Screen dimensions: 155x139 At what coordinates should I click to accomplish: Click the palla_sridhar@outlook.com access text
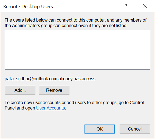pos(50,79)
